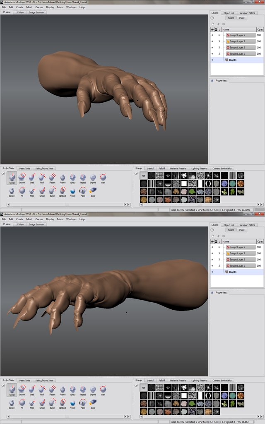The height and width of the screenshot is (424, 265).
Task: Open Paint Tools tab in top window
Action: tap(24, 169)
